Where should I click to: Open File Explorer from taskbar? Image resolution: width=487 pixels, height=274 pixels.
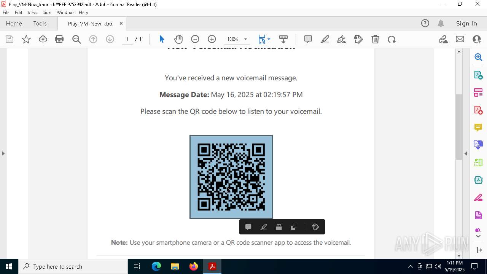pyautogui.click(x=175, y=266)
